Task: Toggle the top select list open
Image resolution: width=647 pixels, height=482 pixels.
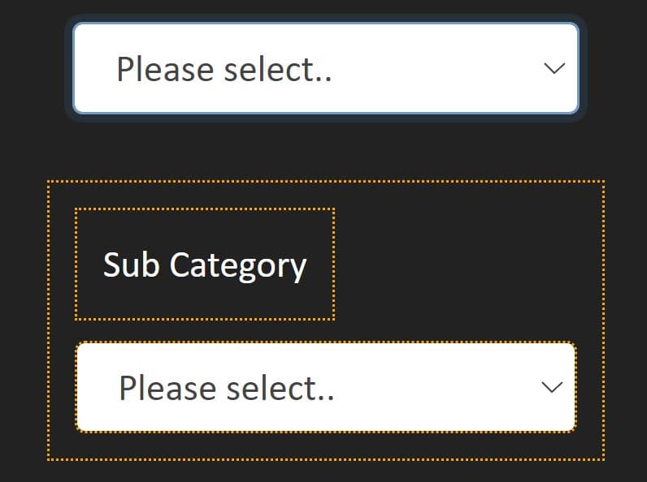Action: click(326, 68)
